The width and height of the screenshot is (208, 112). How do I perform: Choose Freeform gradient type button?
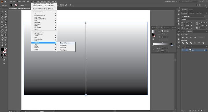(x=167, y=31)
